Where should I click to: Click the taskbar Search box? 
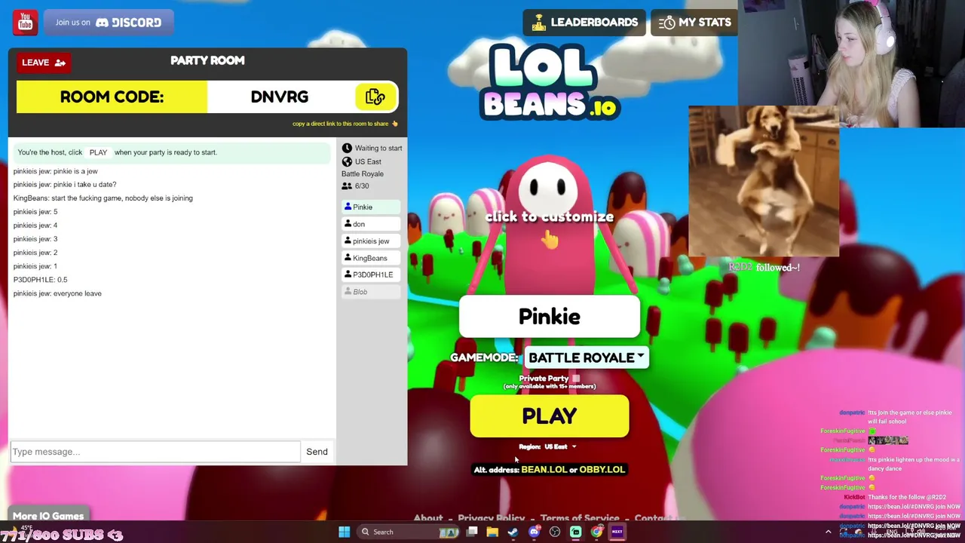pos(408,532)
